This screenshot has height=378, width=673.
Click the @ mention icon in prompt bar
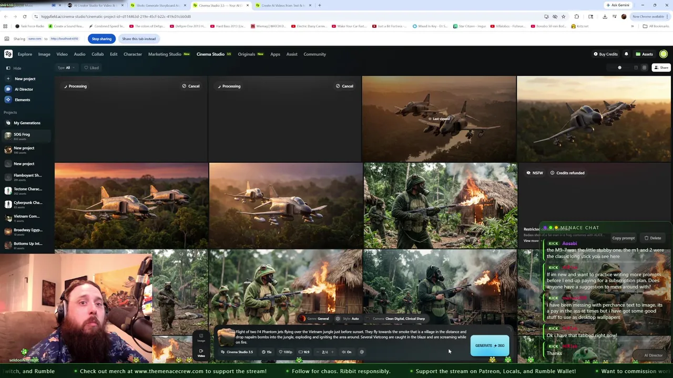point(362,352)
